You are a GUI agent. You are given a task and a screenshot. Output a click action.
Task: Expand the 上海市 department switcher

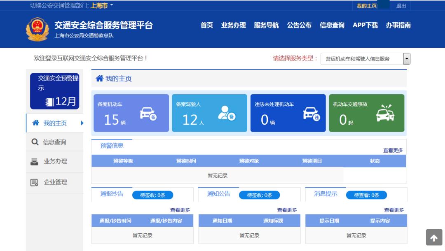(101, 5)
